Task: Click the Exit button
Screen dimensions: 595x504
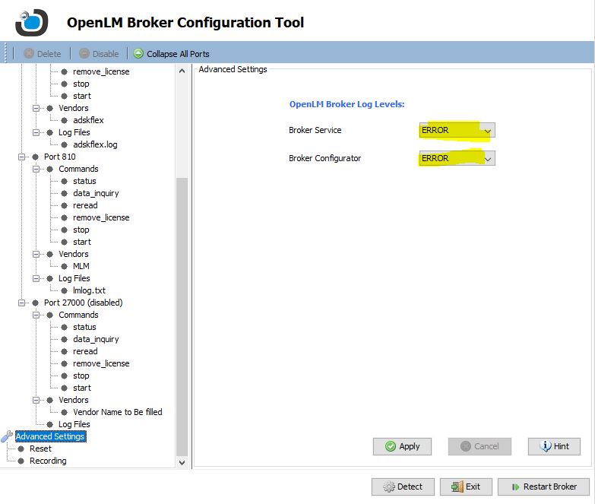Action: pos(466,487)
